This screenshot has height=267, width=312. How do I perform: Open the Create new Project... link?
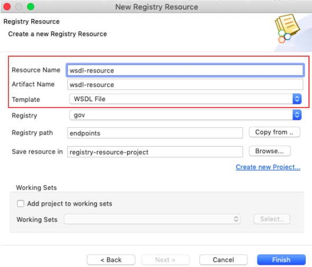268,167
